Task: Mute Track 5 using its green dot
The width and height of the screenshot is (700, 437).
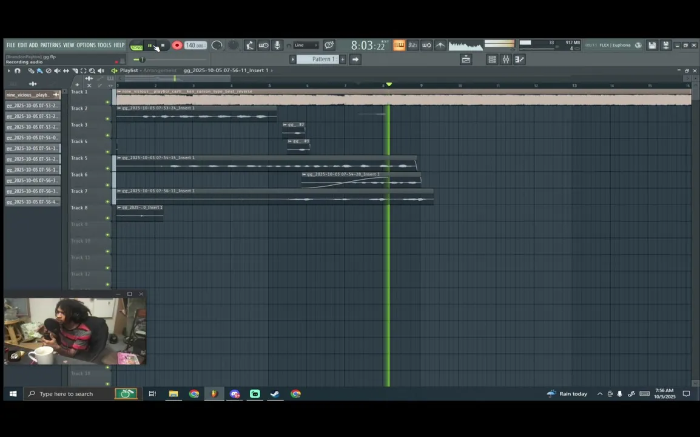Action: pos(107,169)
